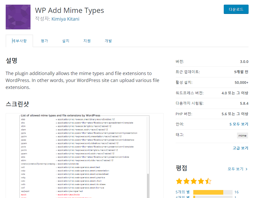Go to the 지원 tab
Image resolution: width=254 pixels, height=198 pixels.
[x=87, y=41]
